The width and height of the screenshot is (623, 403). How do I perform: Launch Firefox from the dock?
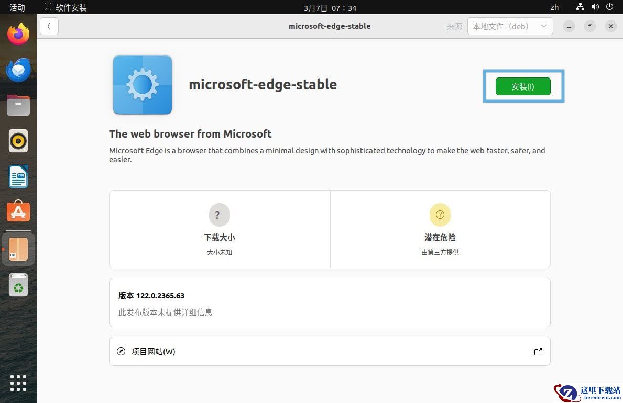click(x=18, y=34)
